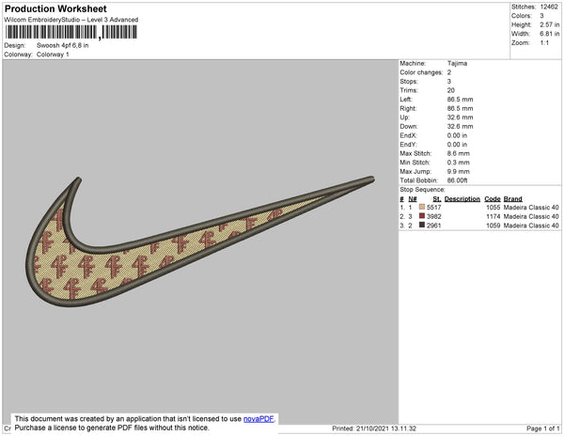Select the tan 5517 color swatch
The image size is (564, 436).
pos(422,207)
